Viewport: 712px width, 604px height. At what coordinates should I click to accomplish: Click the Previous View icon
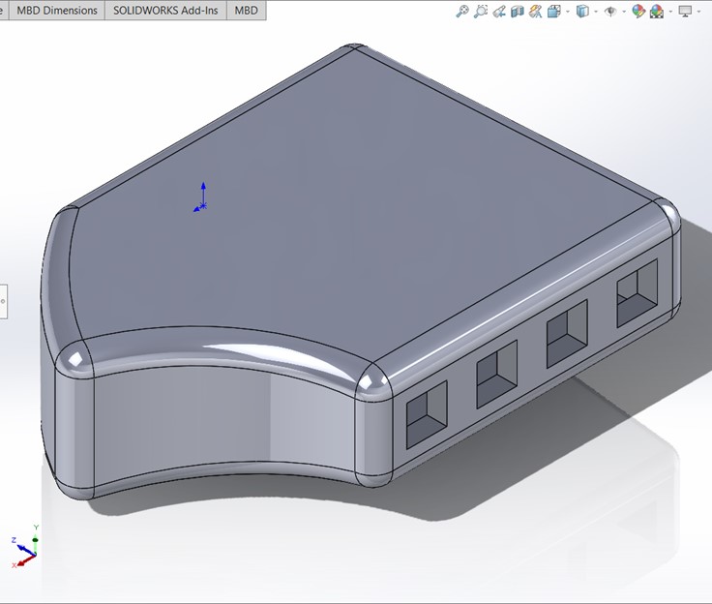click(499, 11)
